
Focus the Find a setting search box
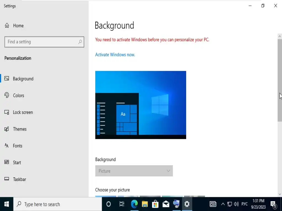click(x=44, y=42)
